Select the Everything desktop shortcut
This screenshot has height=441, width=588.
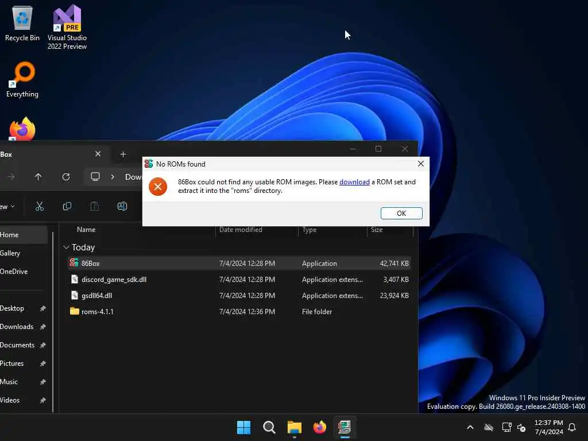(x=22, y=79)
